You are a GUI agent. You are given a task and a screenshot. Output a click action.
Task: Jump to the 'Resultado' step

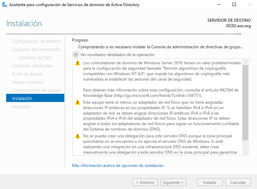21,106
